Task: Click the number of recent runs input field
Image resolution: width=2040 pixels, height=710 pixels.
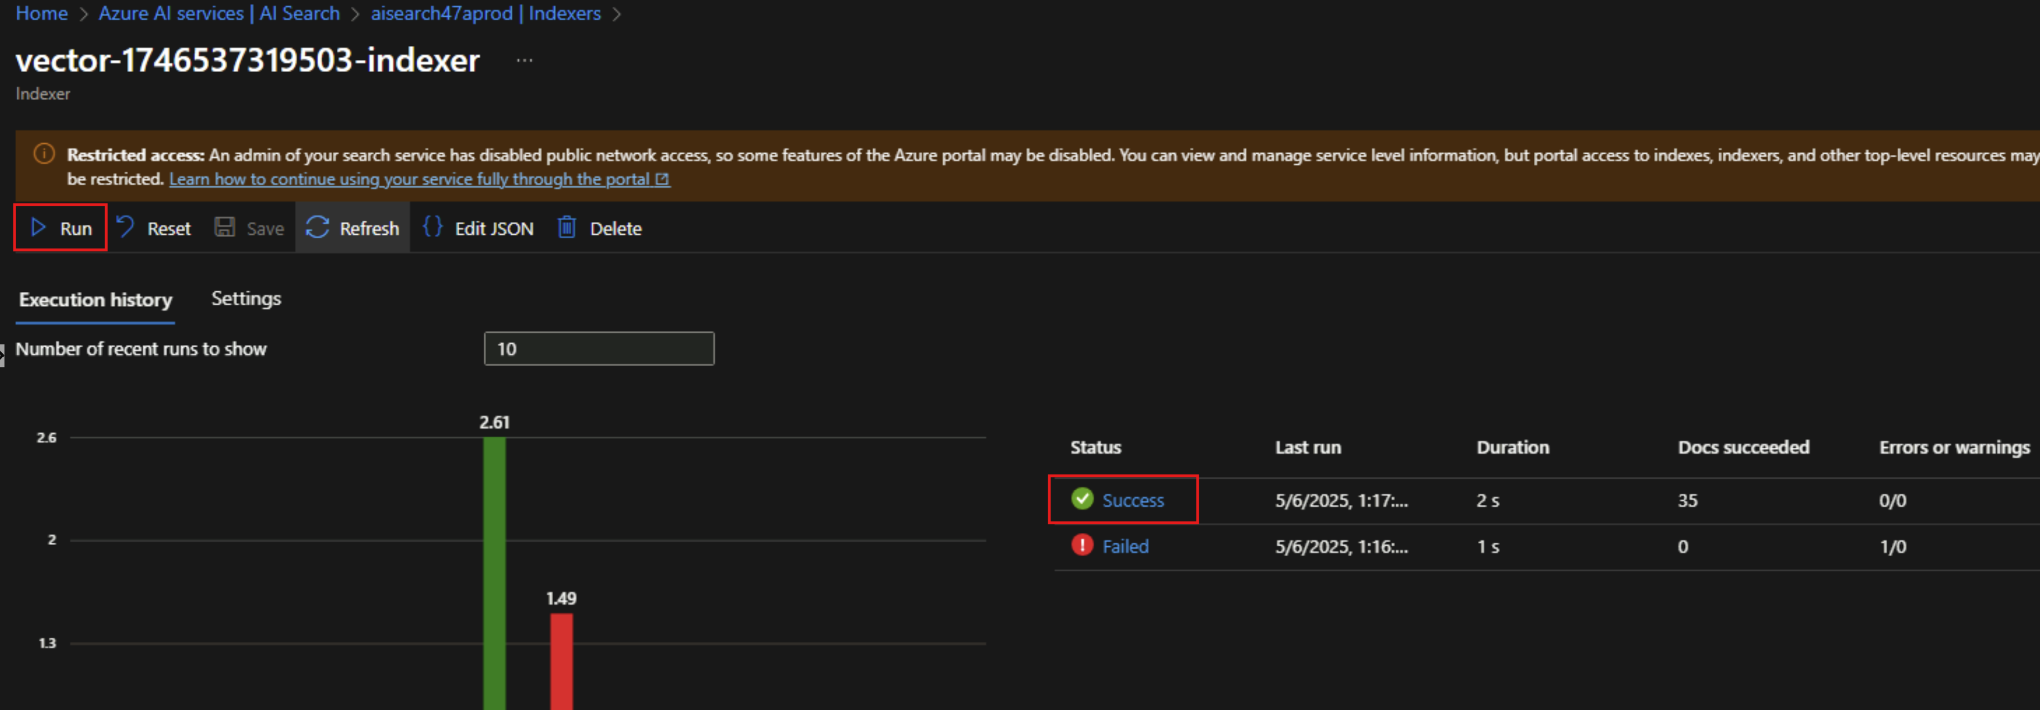Action: tap(599, 348)
